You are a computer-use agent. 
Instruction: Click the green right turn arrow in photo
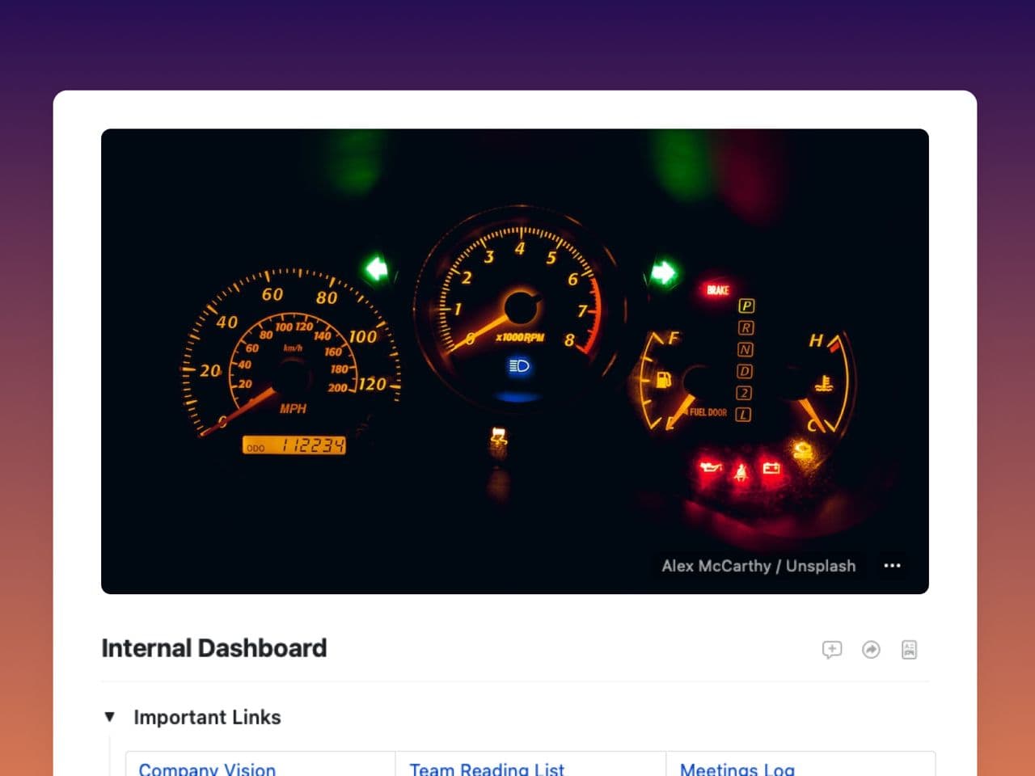[663, 273]
